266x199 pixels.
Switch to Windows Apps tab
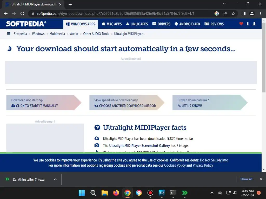(81, 24)
